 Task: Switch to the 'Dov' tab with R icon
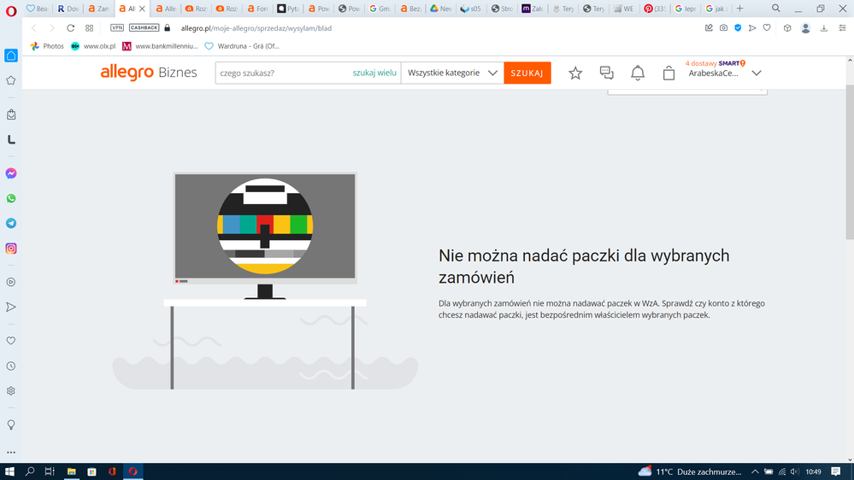pyautogui.click(x=68, y=9)
